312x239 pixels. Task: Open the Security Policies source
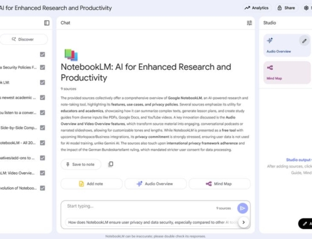pos(18,67)
